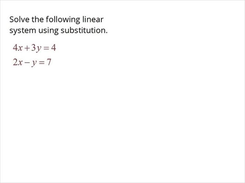Click the word "substitution." in the instructions

(84, 30)
